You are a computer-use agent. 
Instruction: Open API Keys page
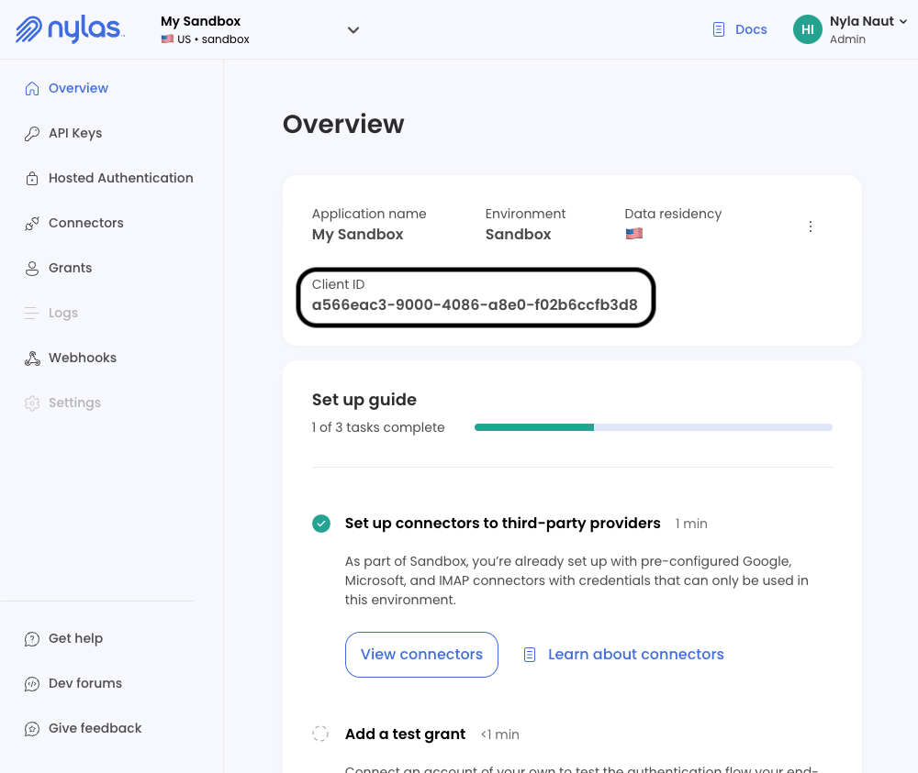coord(75,133)
